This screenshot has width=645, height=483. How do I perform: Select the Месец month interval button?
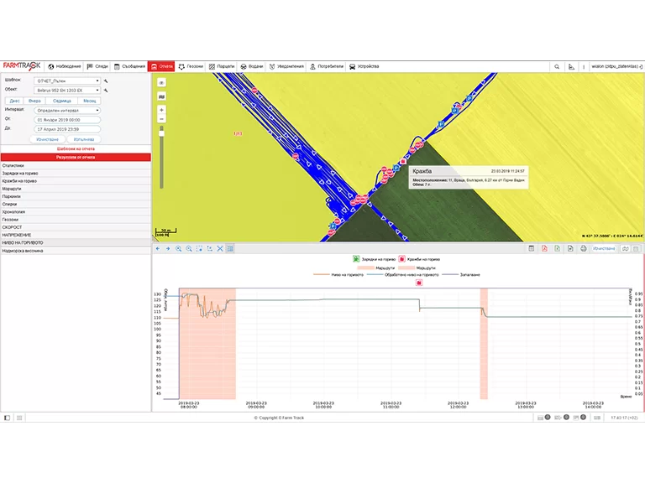pos(89,101)
